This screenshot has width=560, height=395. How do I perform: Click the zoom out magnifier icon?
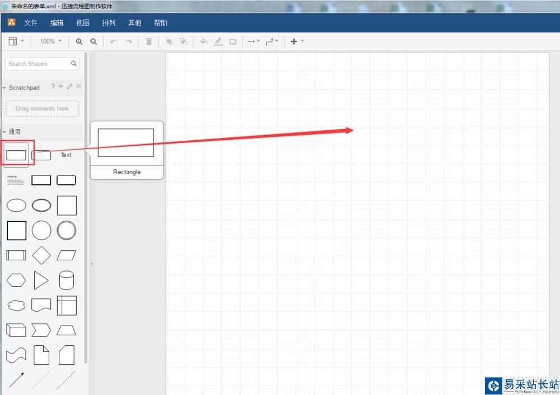pos(94,42)
